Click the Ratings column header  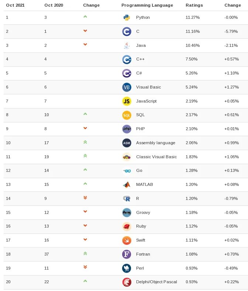coord(194,5)
